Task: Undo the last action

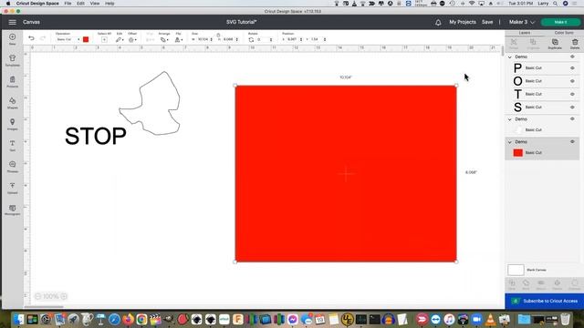Action: pyautogui.click(x=31, y=38)
